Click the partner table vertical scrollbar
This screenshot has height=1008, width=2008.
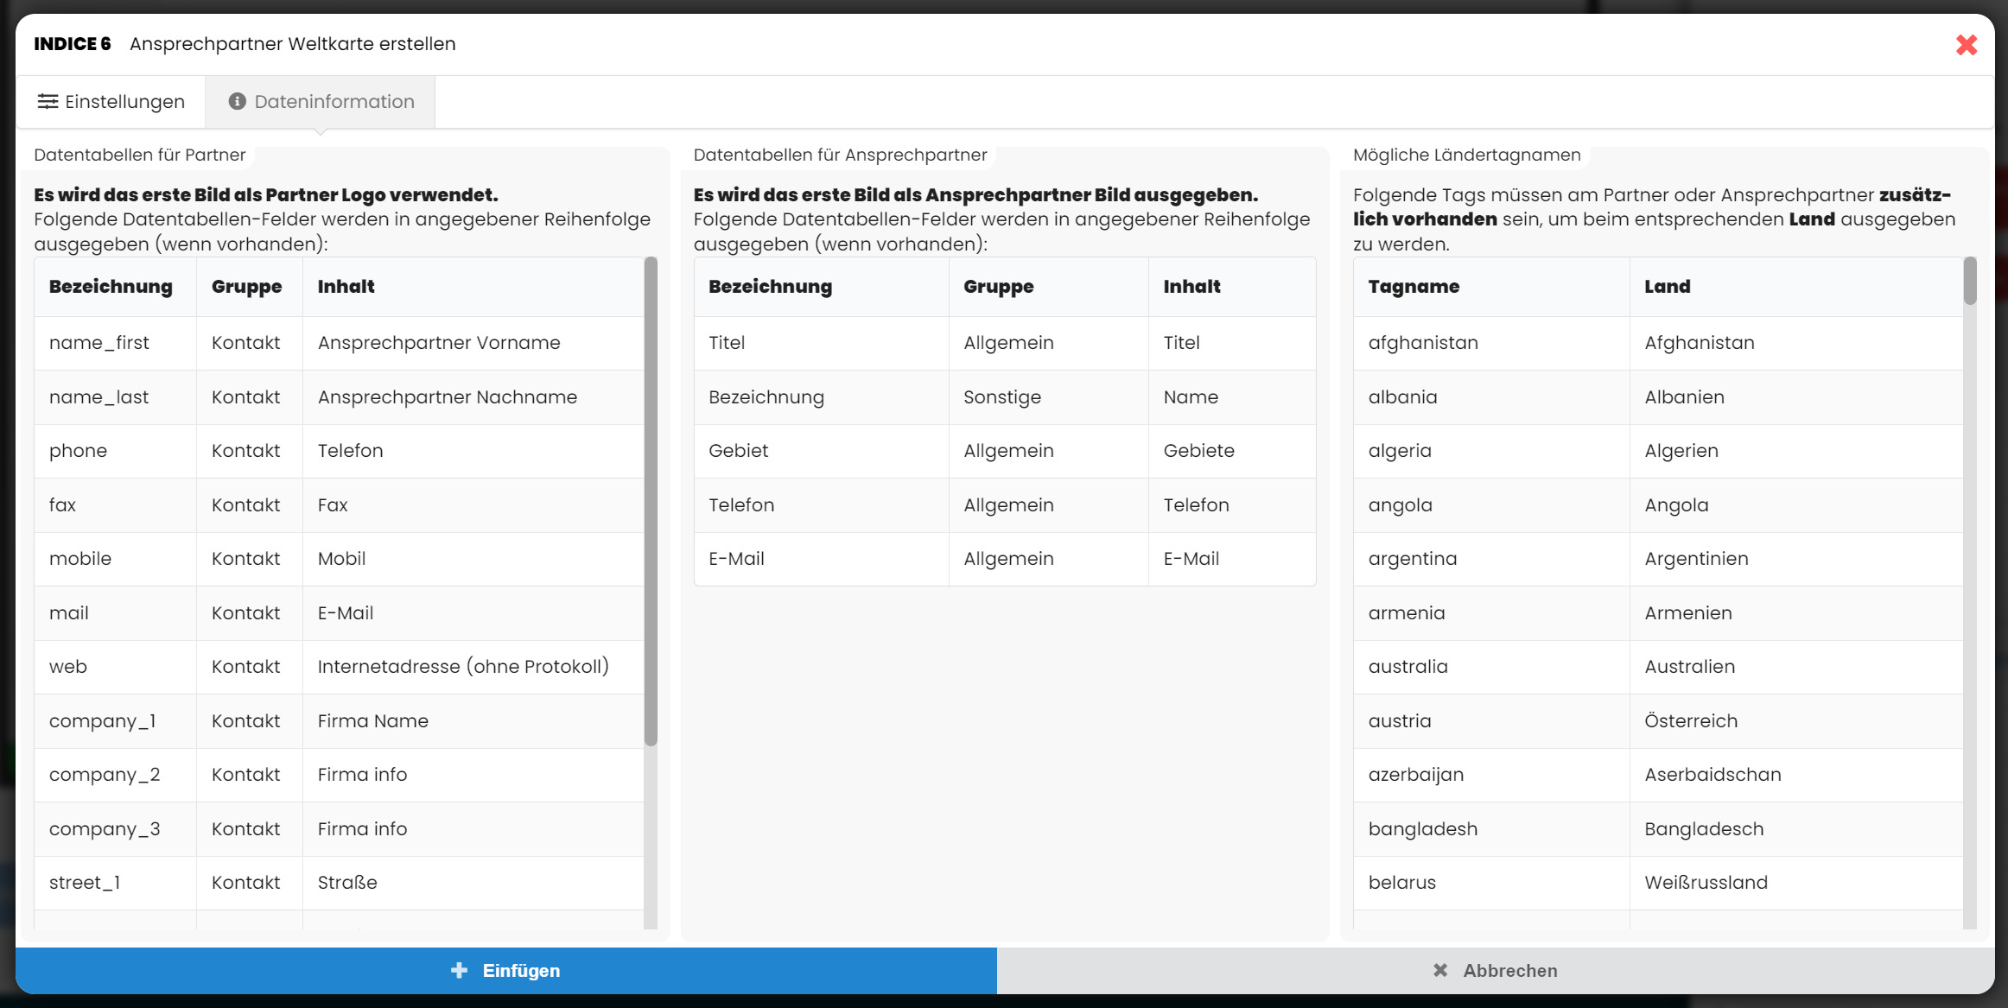click(651, 501)
